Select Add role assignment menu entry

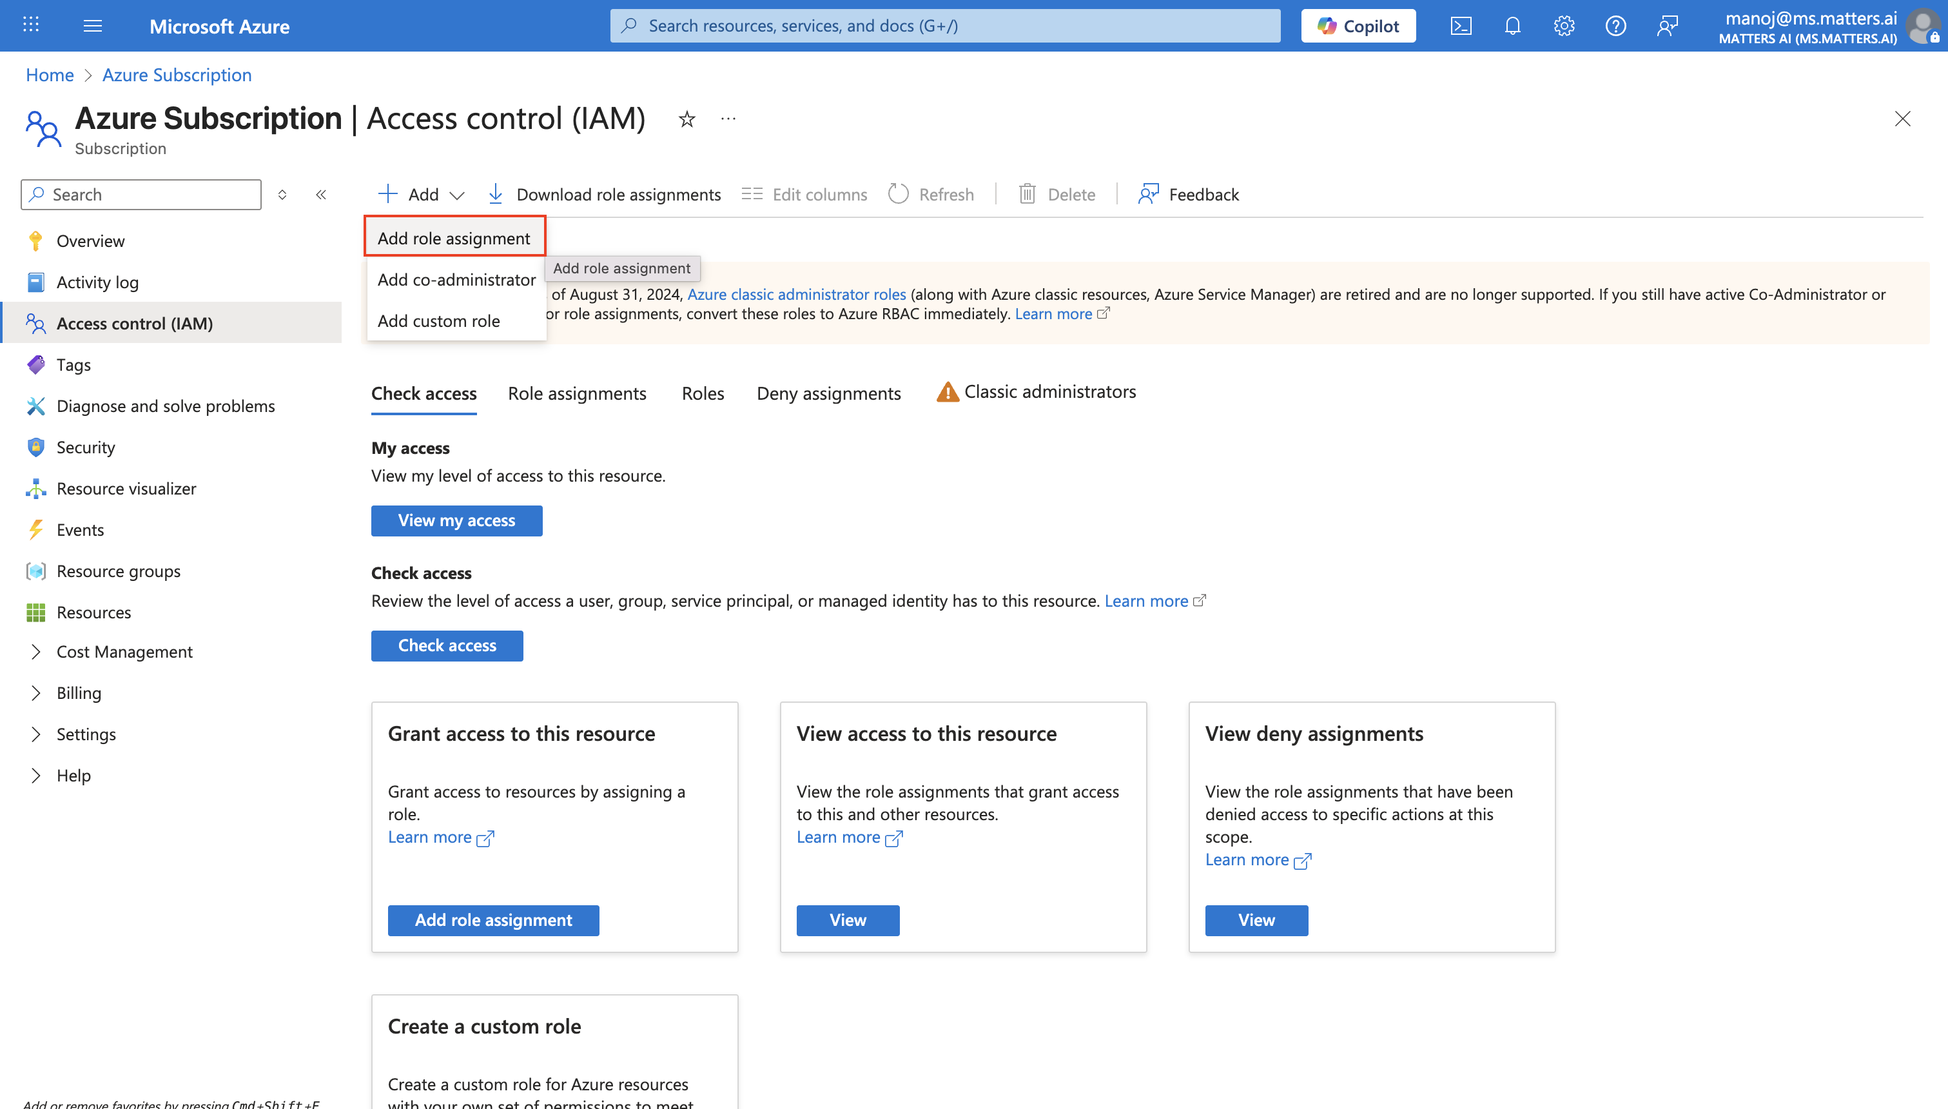tap(454, 239)
